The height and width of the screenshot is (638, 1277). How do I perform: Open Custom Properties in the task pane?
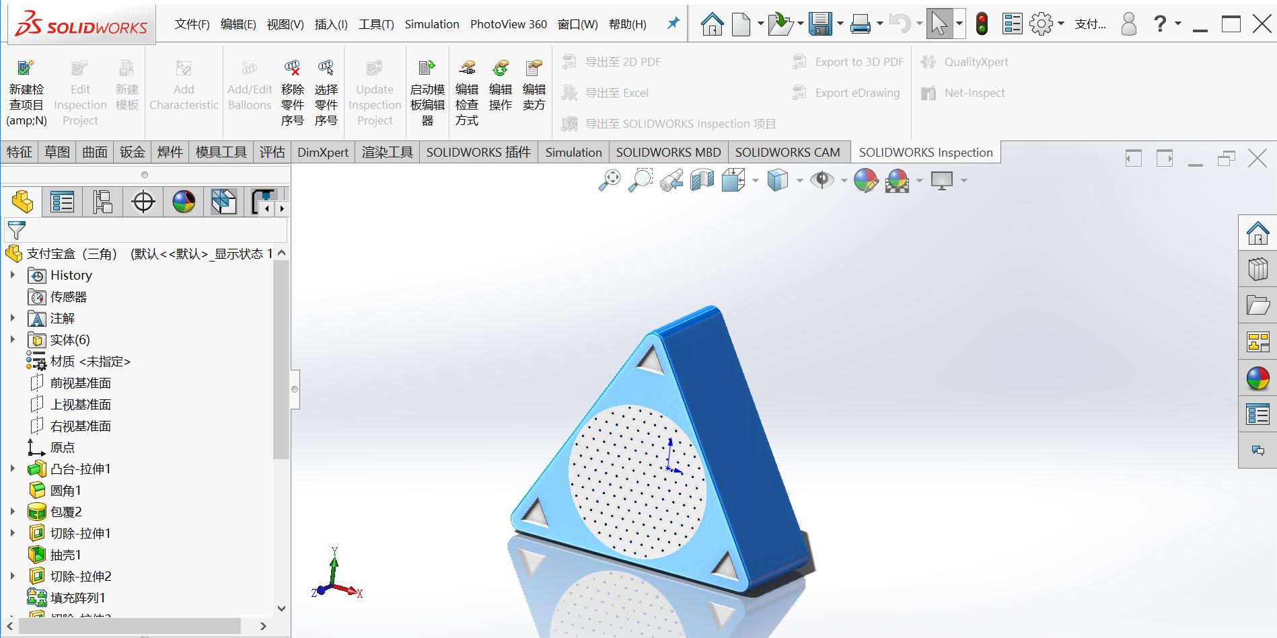(1257, 415)
